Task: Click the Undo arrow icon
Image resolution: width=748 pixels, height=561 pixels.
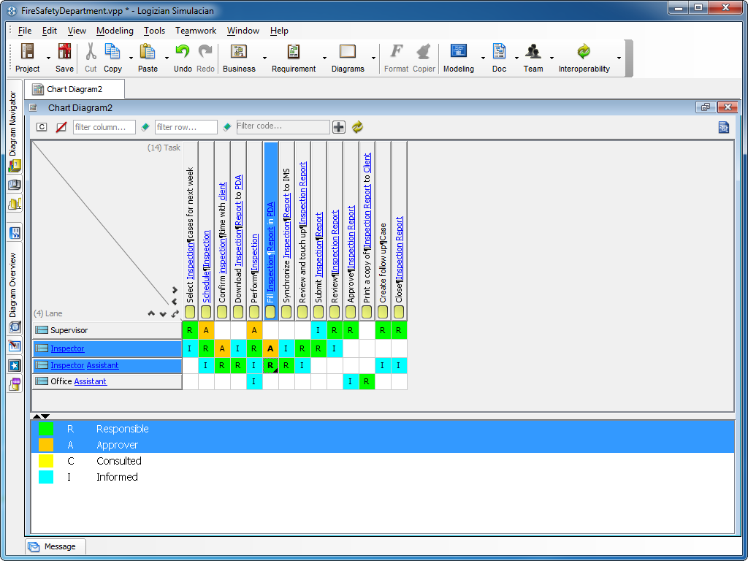Action: click(x=183, y=53)
